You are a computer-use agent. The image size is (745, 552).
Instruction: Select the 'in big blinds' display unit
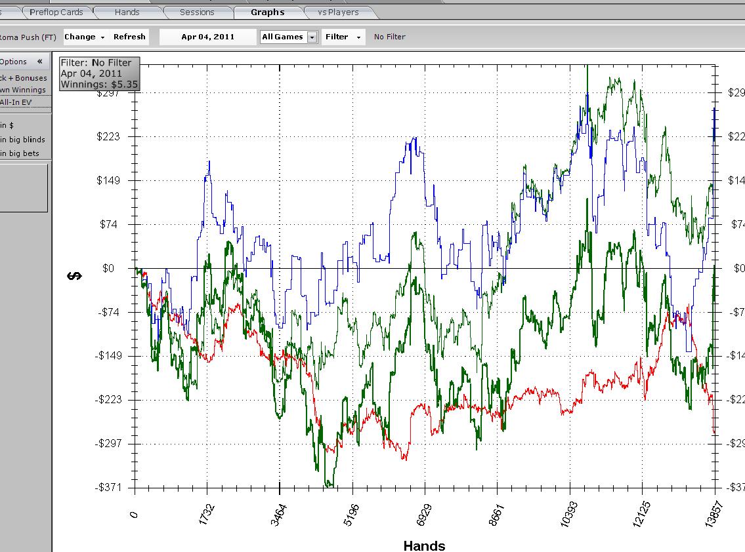22,140
